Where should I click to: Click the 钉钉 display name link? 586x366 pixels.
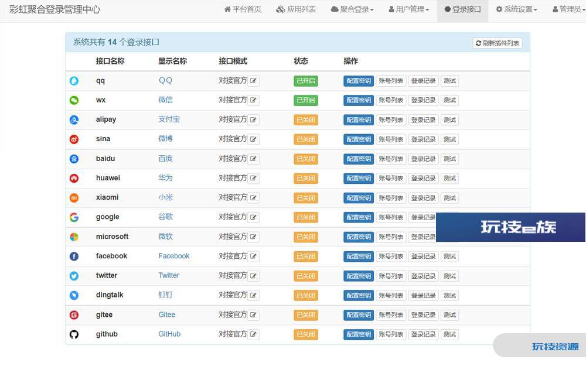tap(165, 295)
